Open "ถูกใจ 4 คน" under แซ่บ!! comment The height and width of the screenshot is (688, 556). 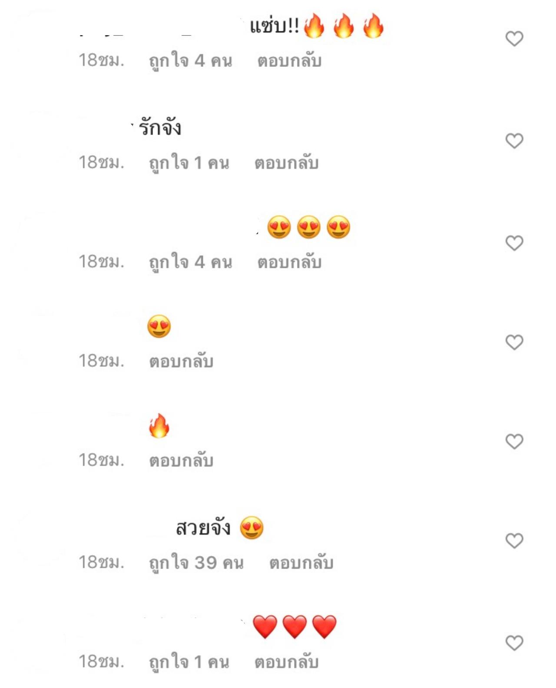pyautogui.click(x=190, y=61)
